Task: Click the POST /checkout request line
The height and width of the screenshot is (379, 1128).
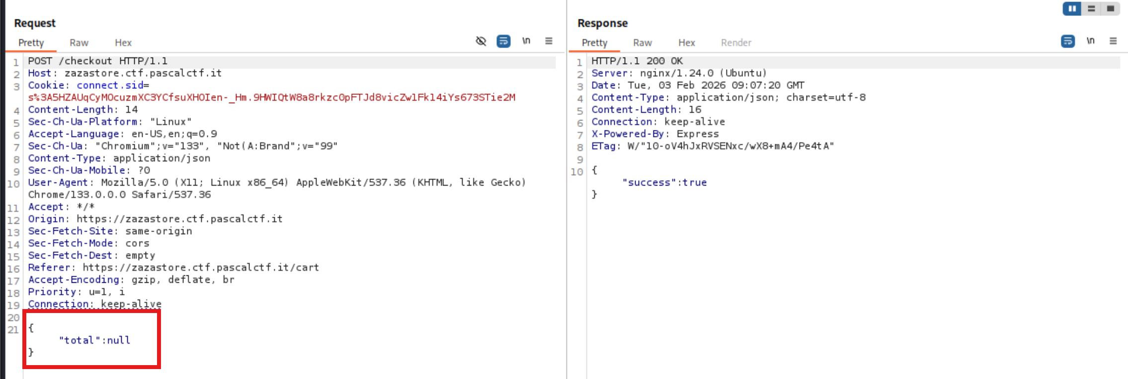Action: click(x=97, y=61)
